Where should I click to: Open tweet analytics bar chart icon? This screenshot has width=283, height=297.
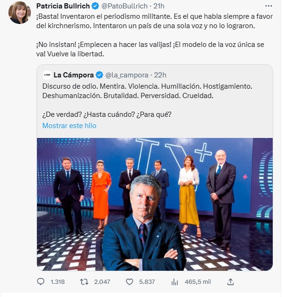[x=174, y=282]
